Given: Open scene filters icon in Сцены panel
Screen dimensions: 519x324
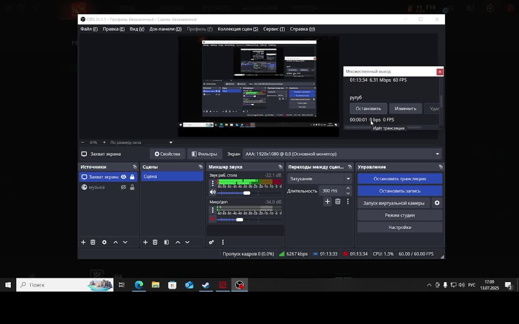Looking at the screenshot, I should 167,243.
